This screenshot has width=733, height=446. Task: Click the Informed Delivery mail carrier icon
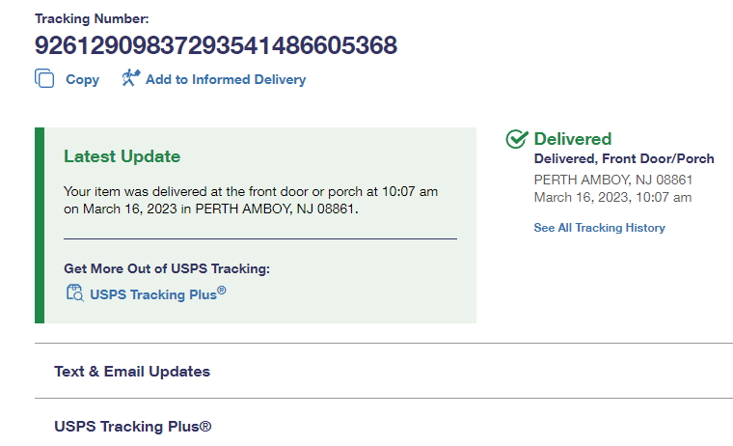coord(130,78)
